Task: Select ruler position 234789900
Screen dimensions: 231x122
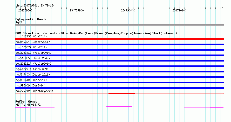Action: 77,10
